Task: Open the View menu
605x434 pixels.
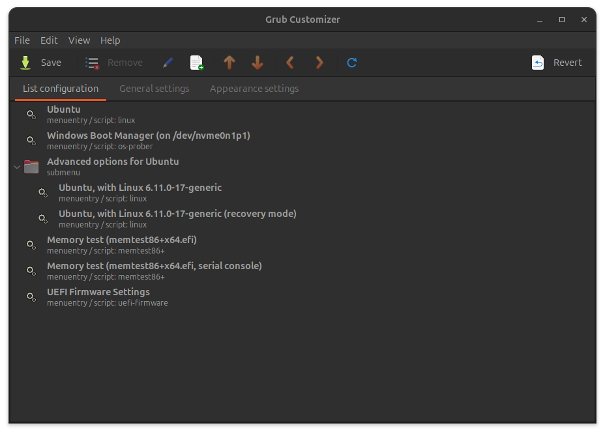Action: click(79, 40)
